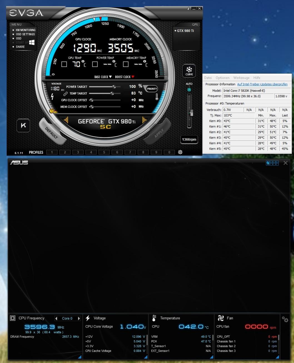Close the ASUS monitor panel
The height and width of the screenshot is (363, 294).
[285, 163]
